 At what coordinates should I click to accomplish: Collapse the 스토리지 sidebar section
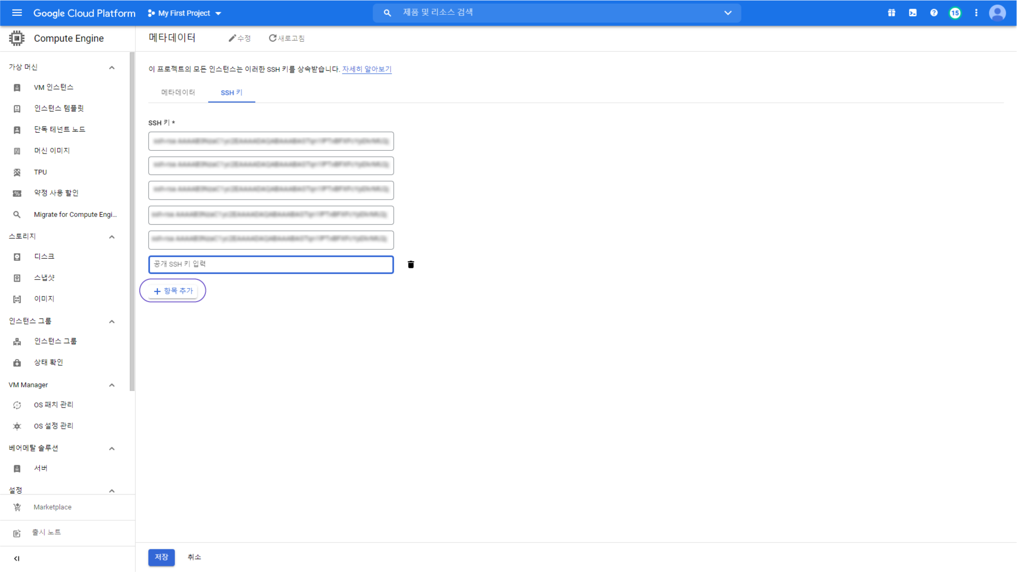click(112, 237)
